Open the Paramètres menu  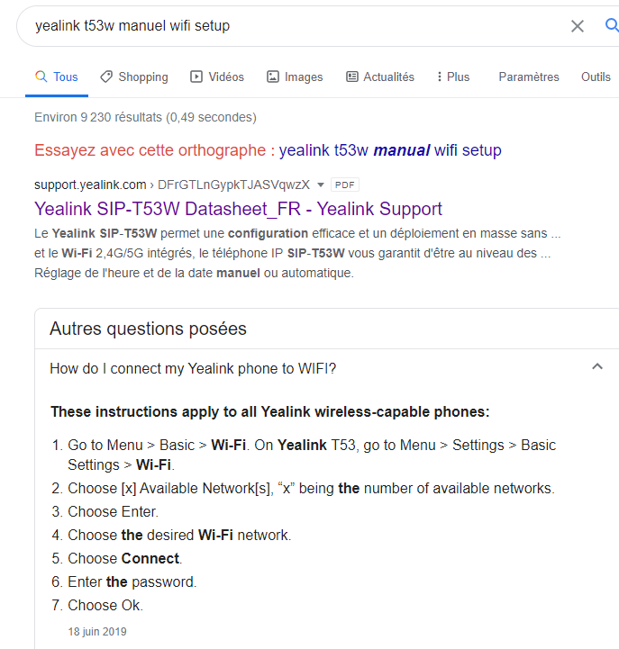[529, 77]
